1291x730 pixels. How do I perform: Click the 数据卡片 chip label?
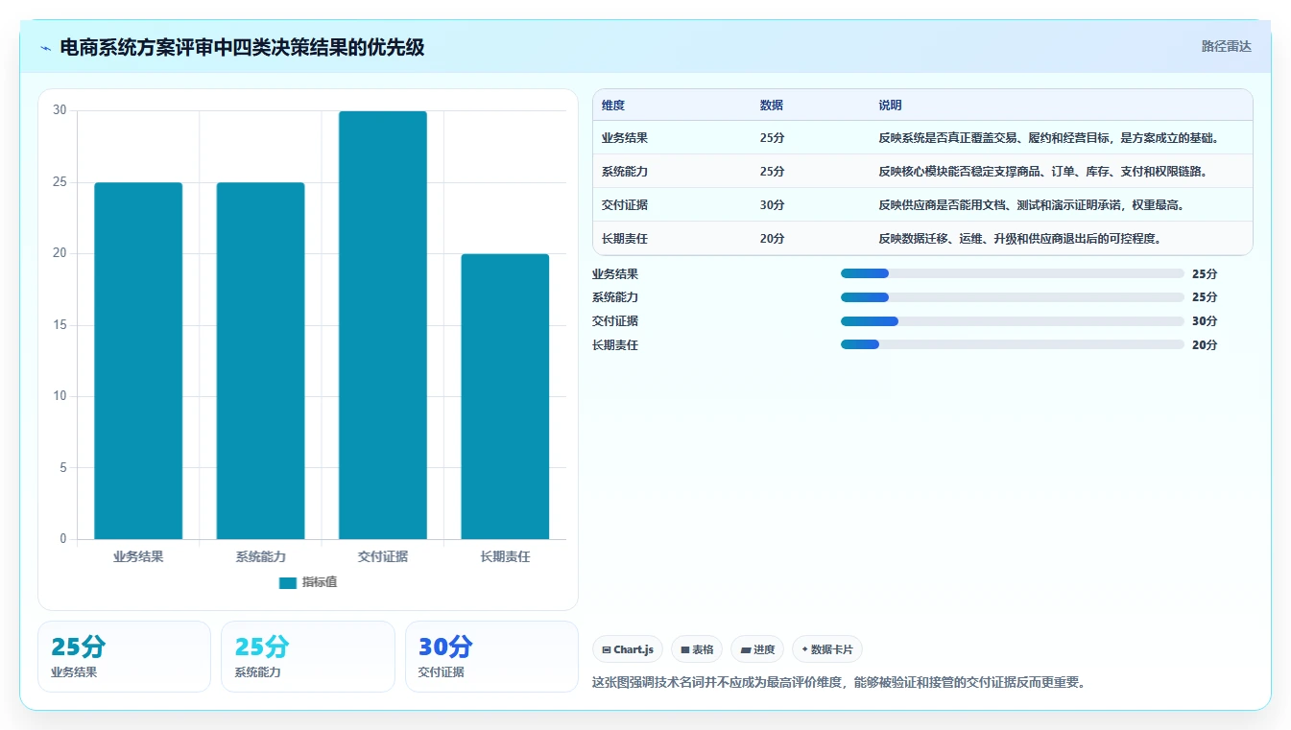[x=832, y=649]
